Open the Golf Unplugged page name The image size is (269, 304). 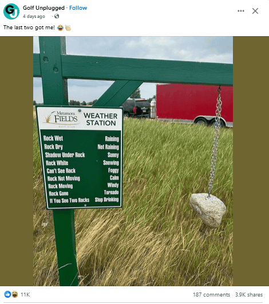pos(43,8)
